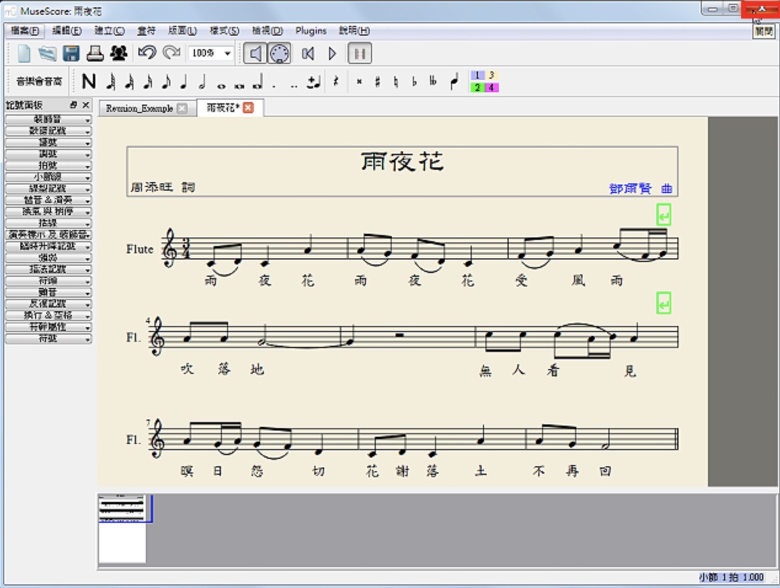Image resolution: width=780 pixels, height=588 pixels.
Task: Apply the double flat accidental
Action: (x=433, y=81)
